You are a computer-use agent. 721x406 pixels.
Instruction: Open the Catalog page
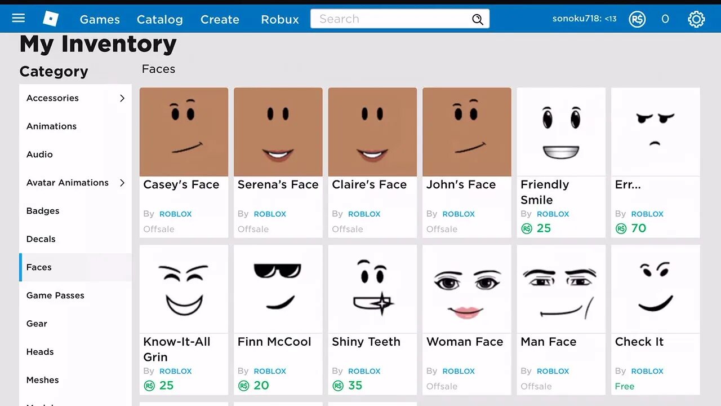pos(160,19)
